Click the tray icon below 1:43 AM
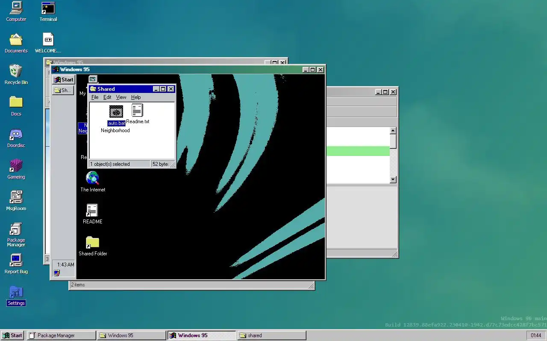547x341 pixels. (x=57, y=273)
